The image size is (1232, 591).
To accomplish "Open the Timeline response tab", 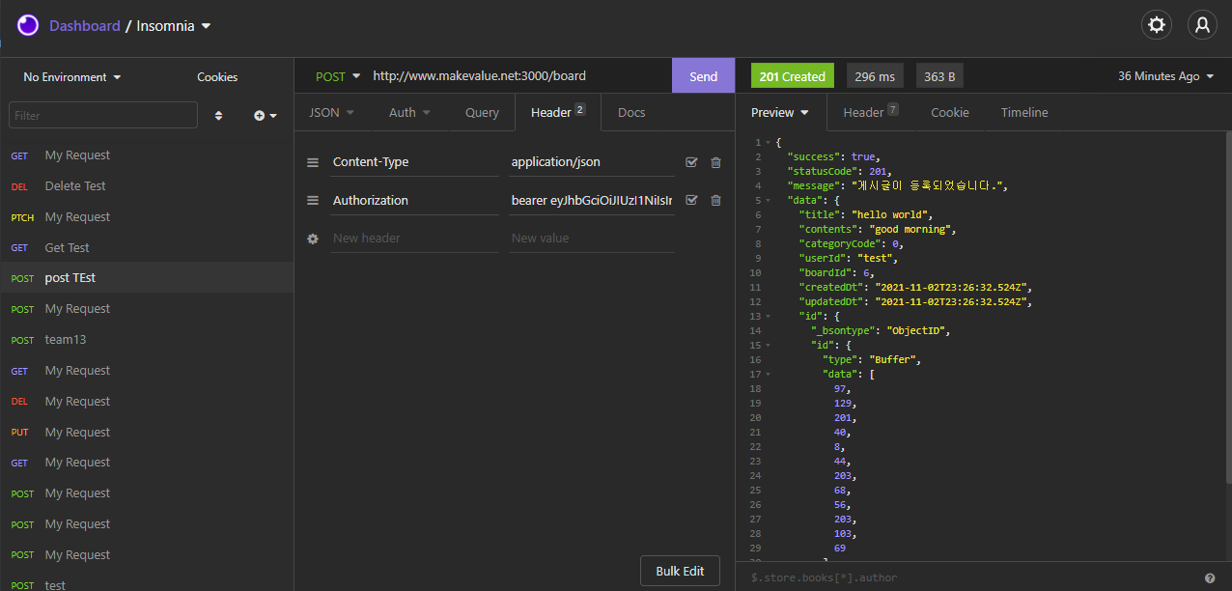I will click(1024, 112).
